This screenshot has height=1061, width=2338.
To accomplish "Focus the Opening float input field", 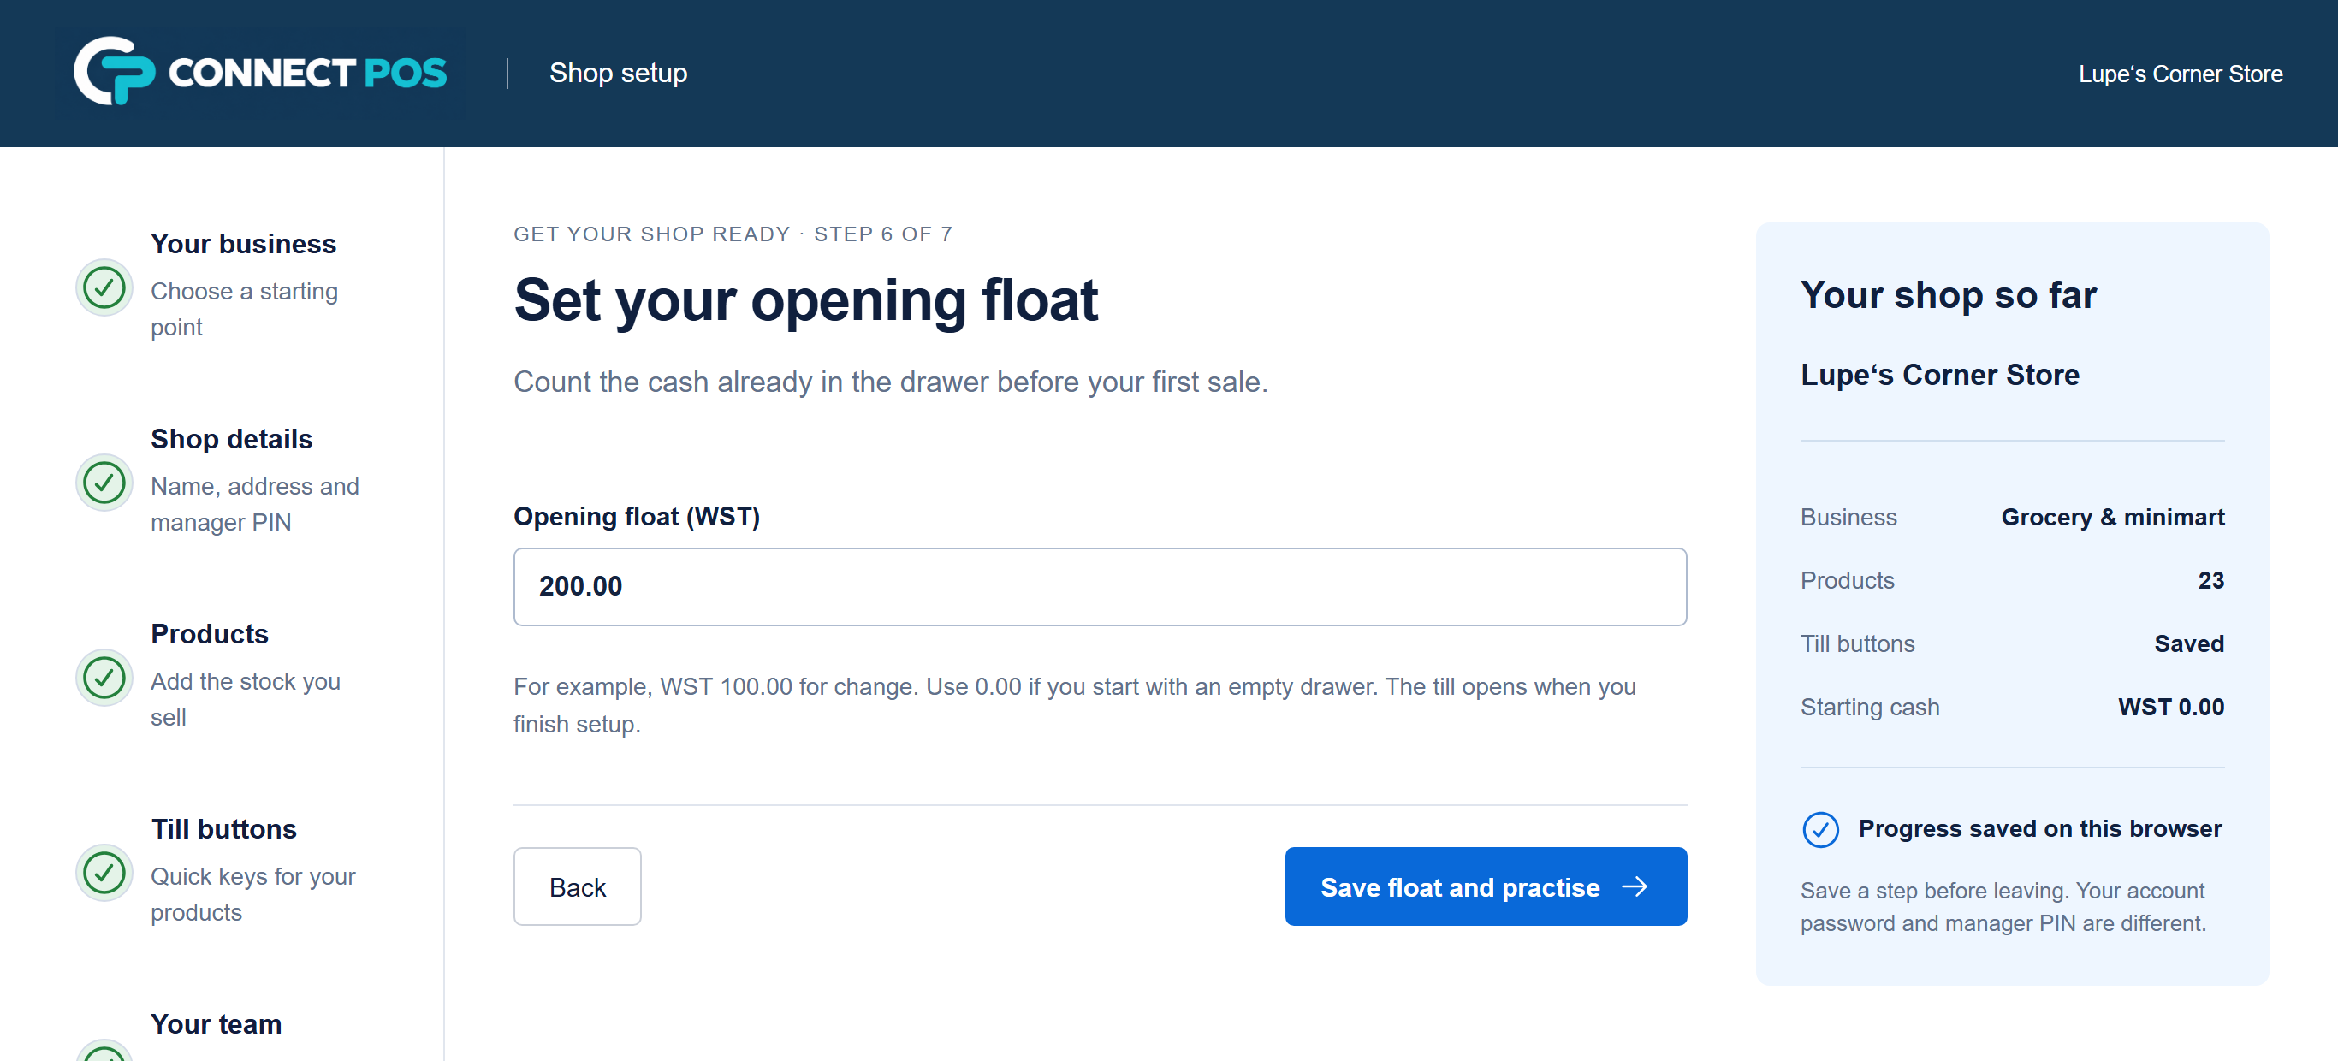I will click(1100, 586).
